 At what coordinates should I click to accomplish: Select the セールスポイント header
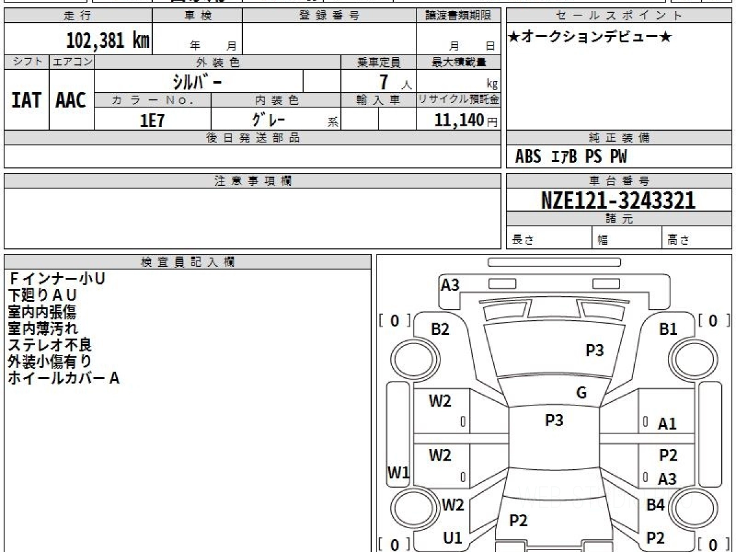(619, 16)
